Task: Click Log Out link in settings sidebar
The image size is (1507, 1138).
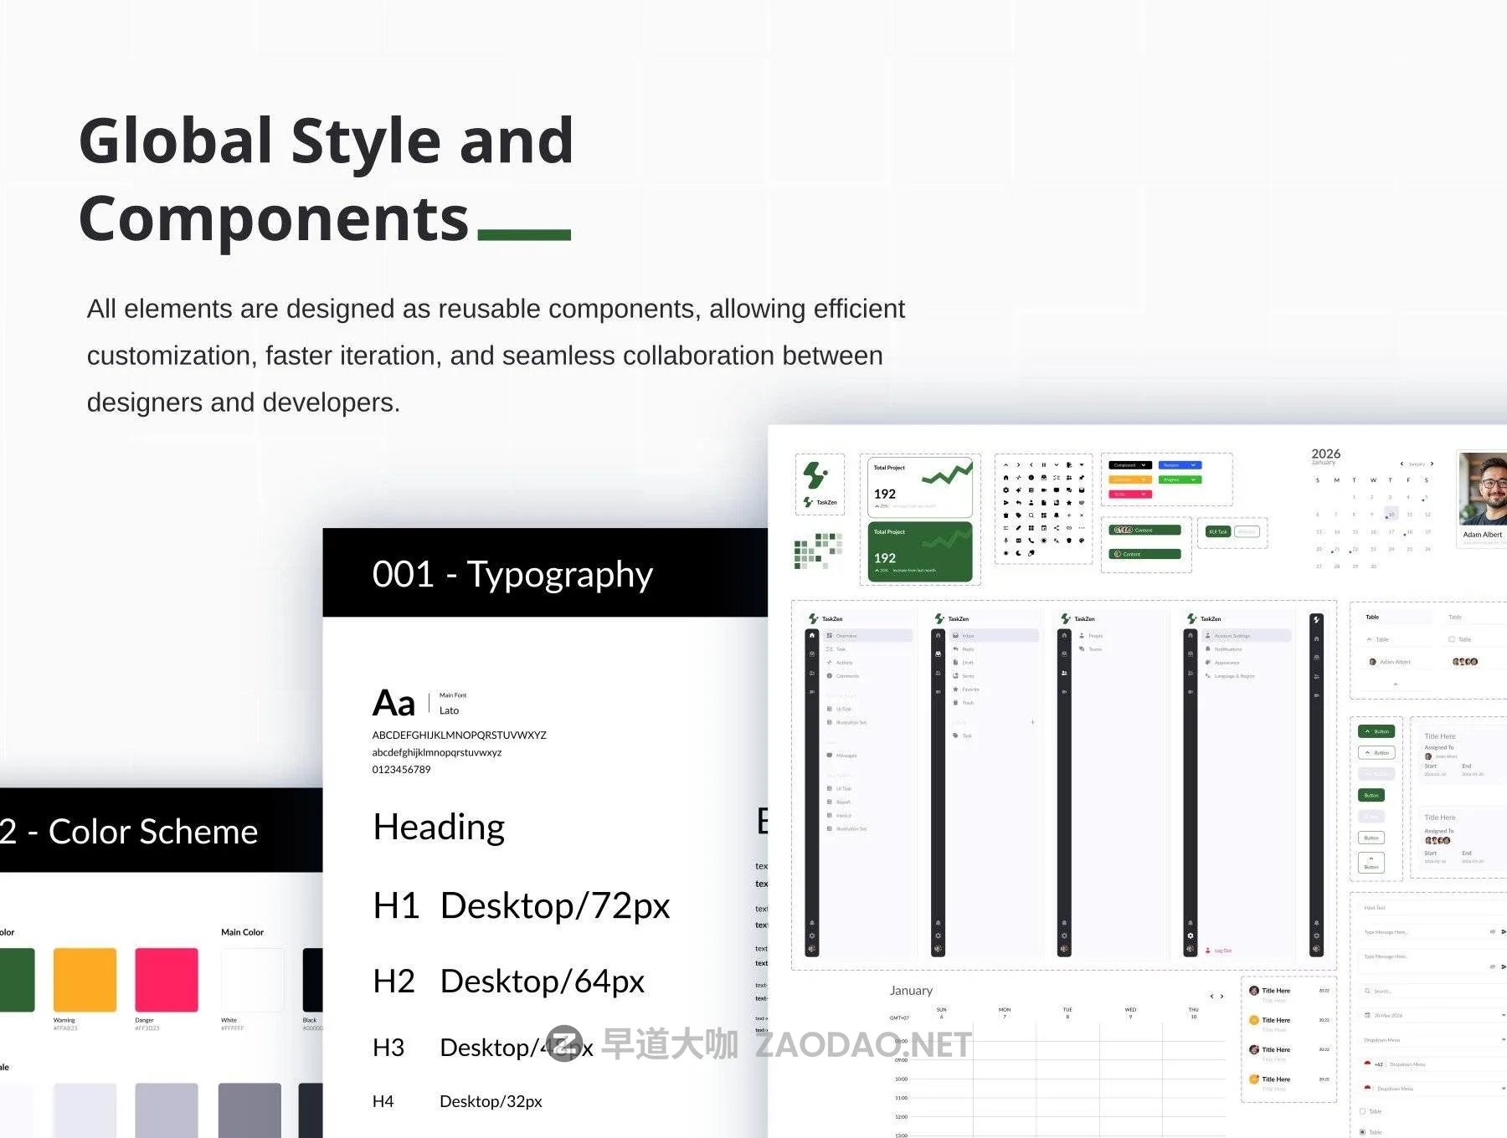Action: pos(1222,951)
